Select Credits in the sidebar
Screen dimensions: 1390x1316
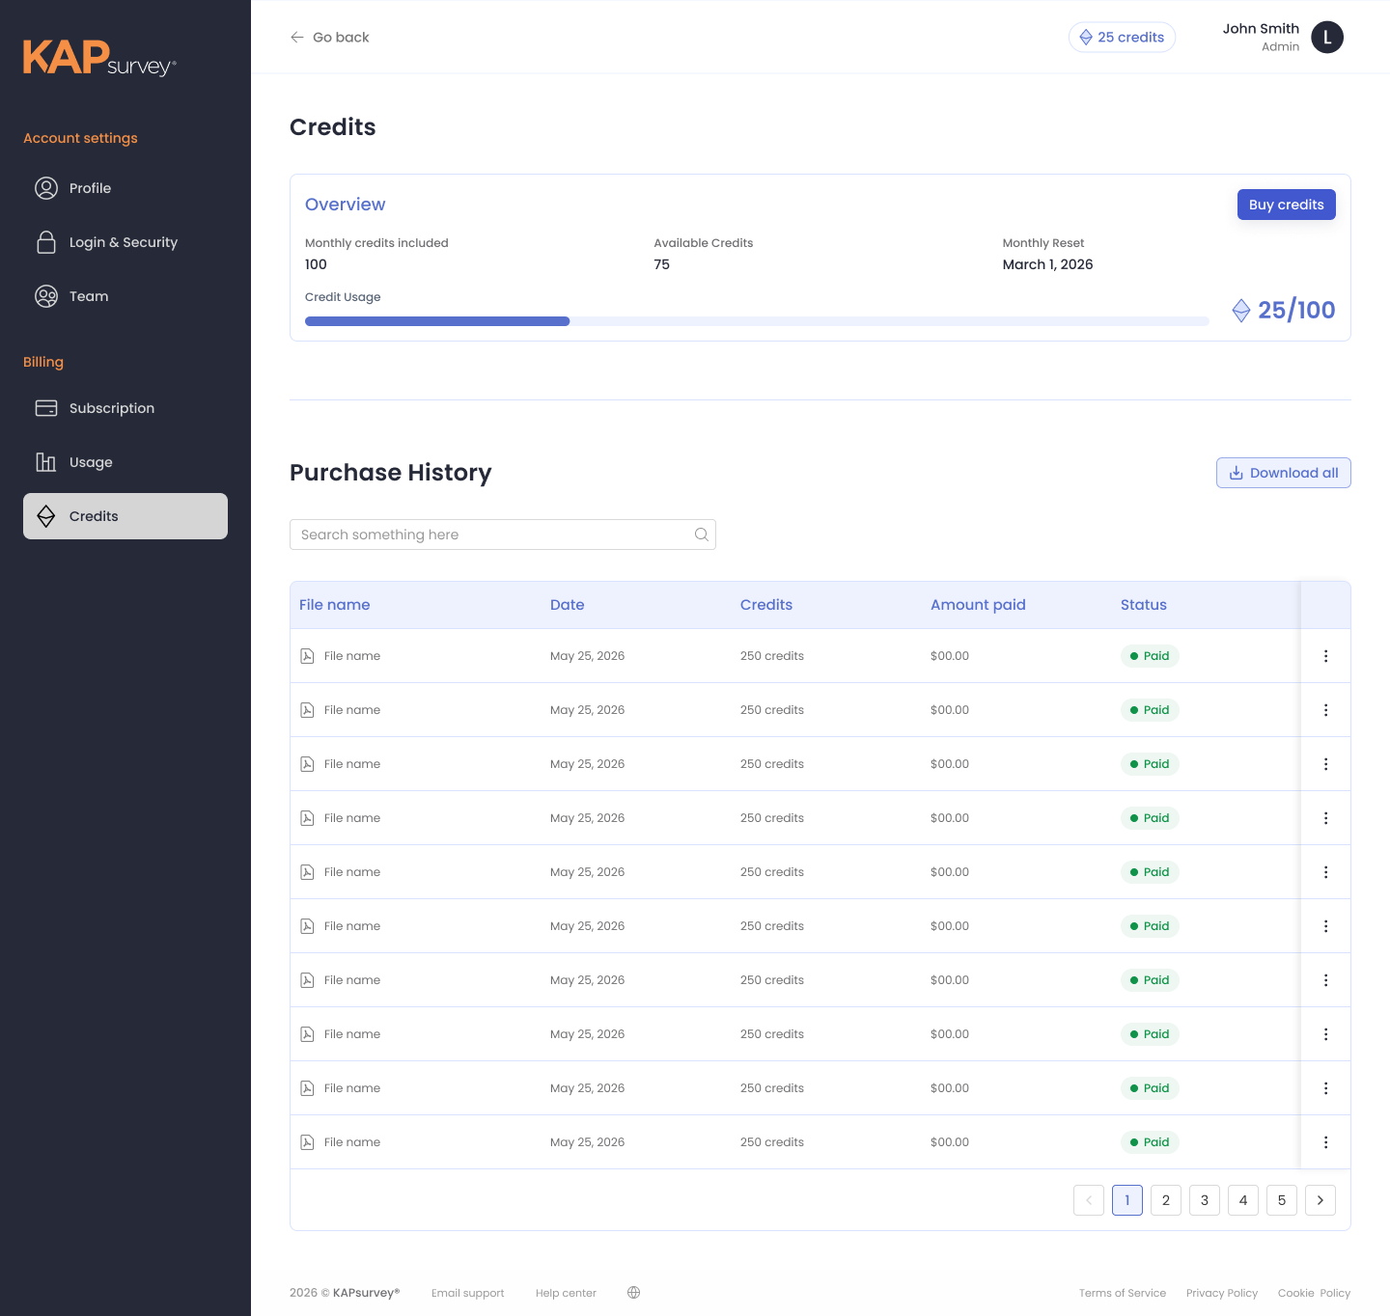tap(125, 516)
